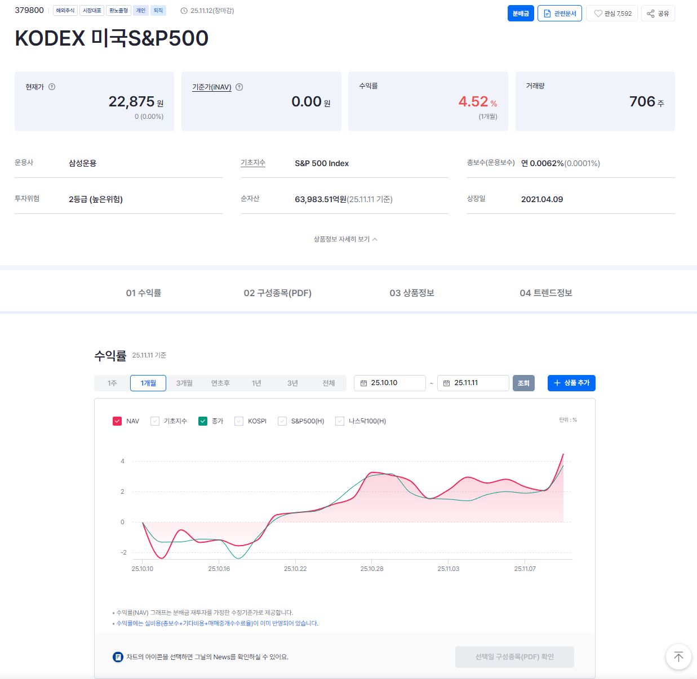The image size is (697, 679).
Task: Click start date field 25.10.10
Action: [x=390, y=383]
